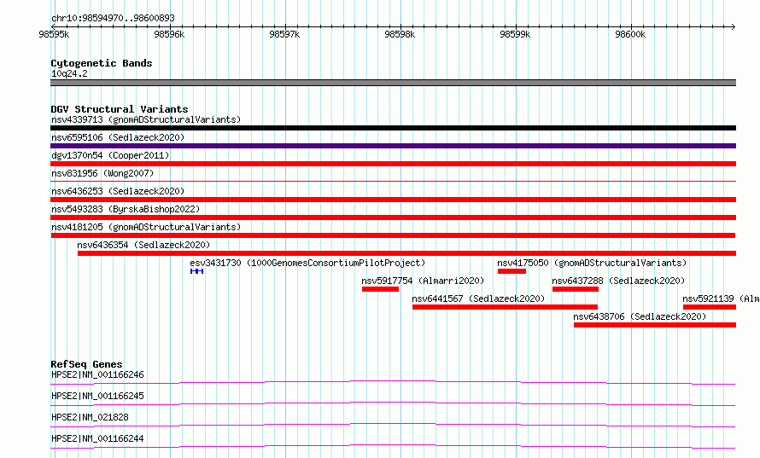760x458 pixels.
Task: Click the dgv1370n54 Cooper2011 label
Action: point(110,155)
